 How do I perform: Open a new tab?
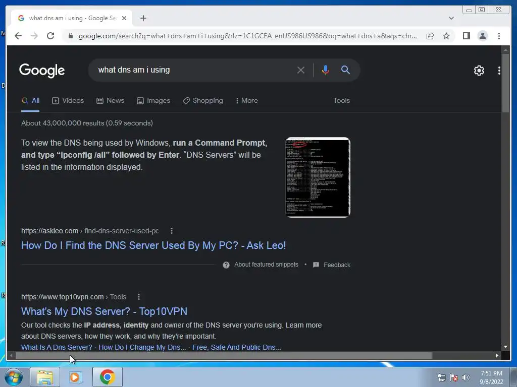pyautogui.click(x=143, y=18)
